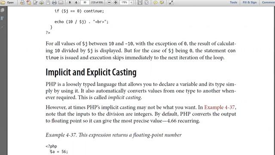Open the Tools pane

coord(233,3)
